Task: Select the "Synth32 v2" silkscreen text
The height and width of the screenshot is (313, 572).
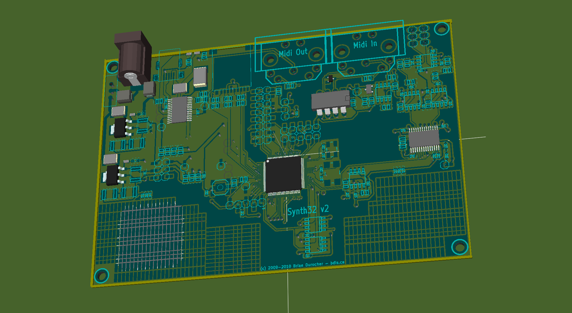Action: [308, 210]
